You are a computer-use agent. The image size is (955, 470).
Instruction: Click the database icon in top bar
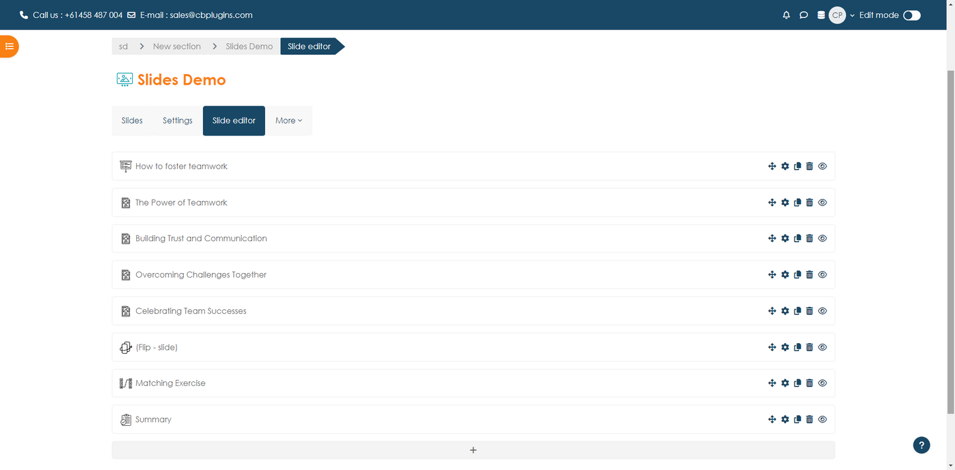[x=821, y=15]
